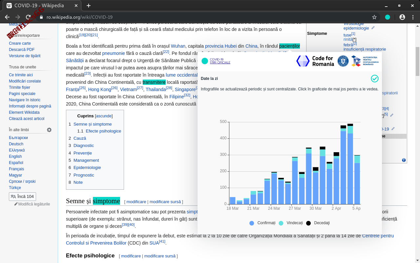Click the COVID-19 Știri Oficiale logo
Screen dimensions: 420x263
(x=216, y=61)
